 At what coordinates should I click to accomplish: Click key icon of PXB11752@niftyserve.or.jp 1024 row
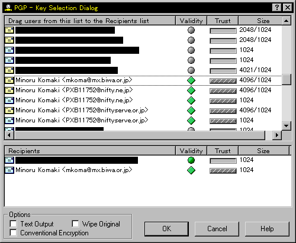tap(9, 121)
